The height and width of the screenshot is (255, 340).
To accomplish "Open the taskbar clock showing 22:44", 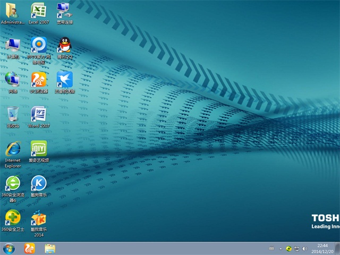I will click(x=322, y=248).
